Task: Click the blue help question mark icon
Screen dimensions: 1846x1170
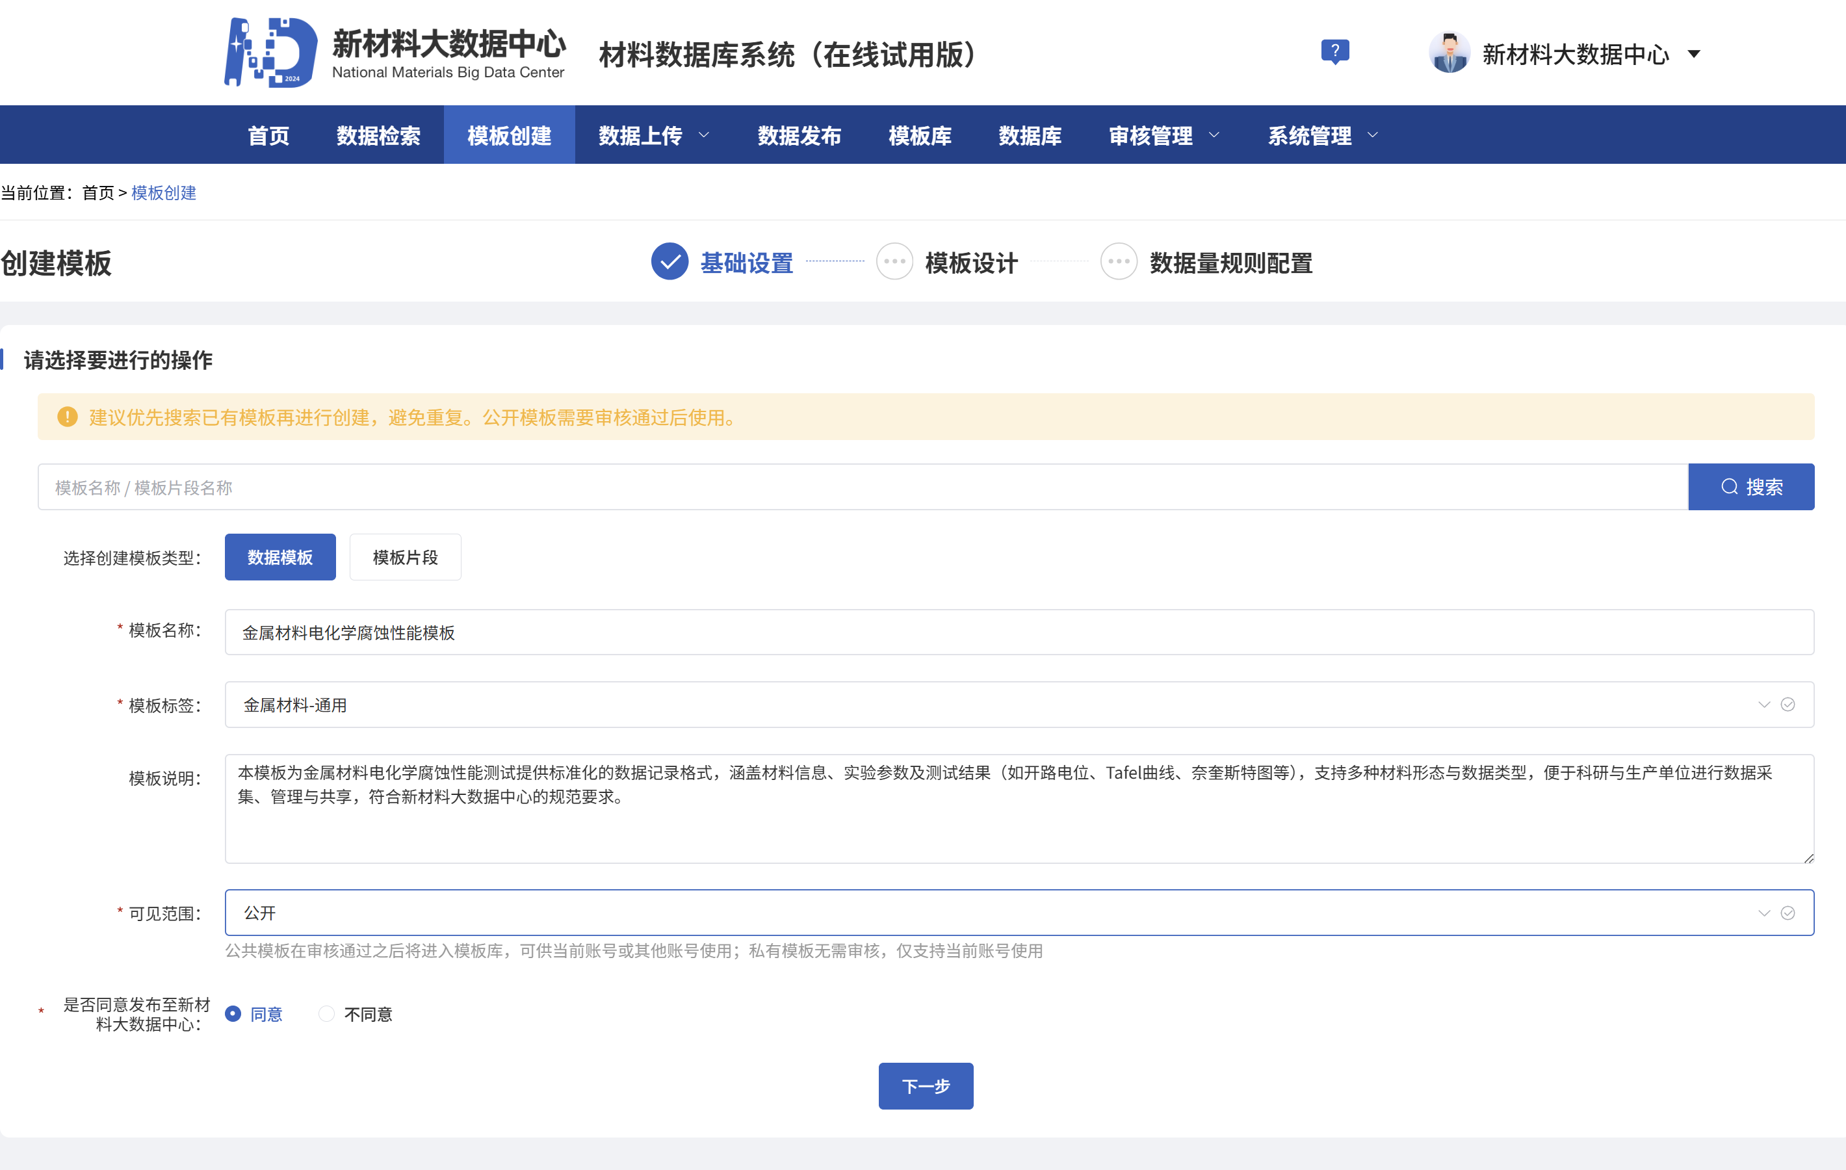Action: 1334,51
